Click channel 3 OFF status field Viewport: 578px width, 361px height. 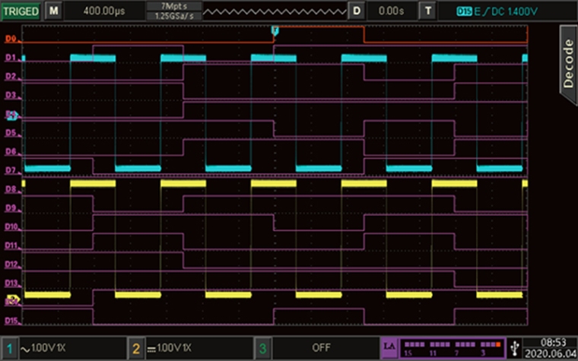point(321,347)
